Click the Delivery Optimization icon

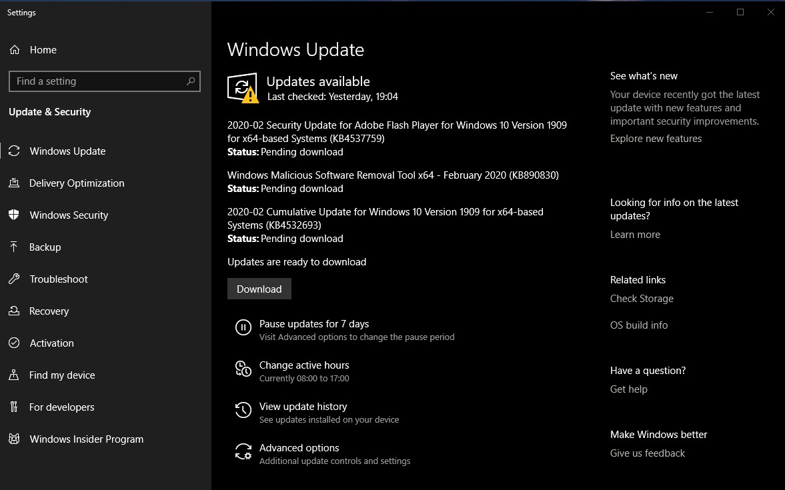[14, 183]
